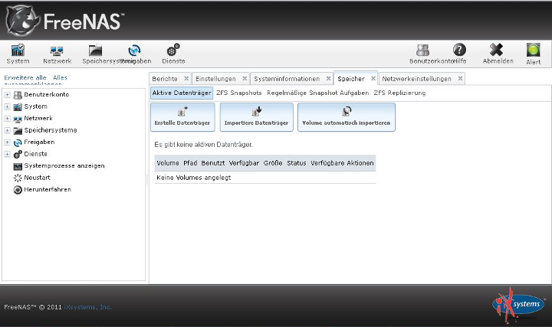
Task: Select the Neustart tree label
Action: (37, 178)
